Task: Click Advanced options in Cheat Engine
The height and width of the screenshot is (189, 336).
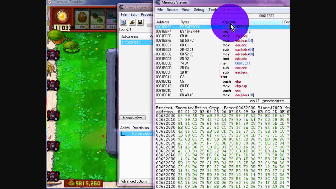Action: (134, 181)
